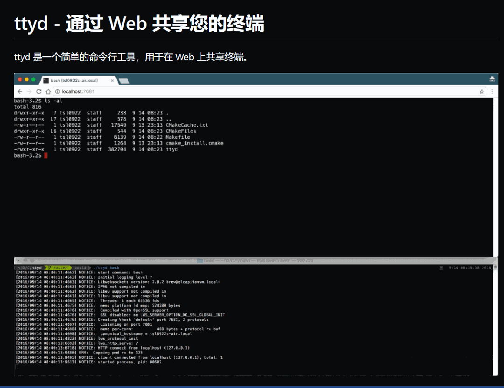Select the bash (tsl0922s-air.local) tab
Viewport: 504px width, 388px height.
(78, 80)
